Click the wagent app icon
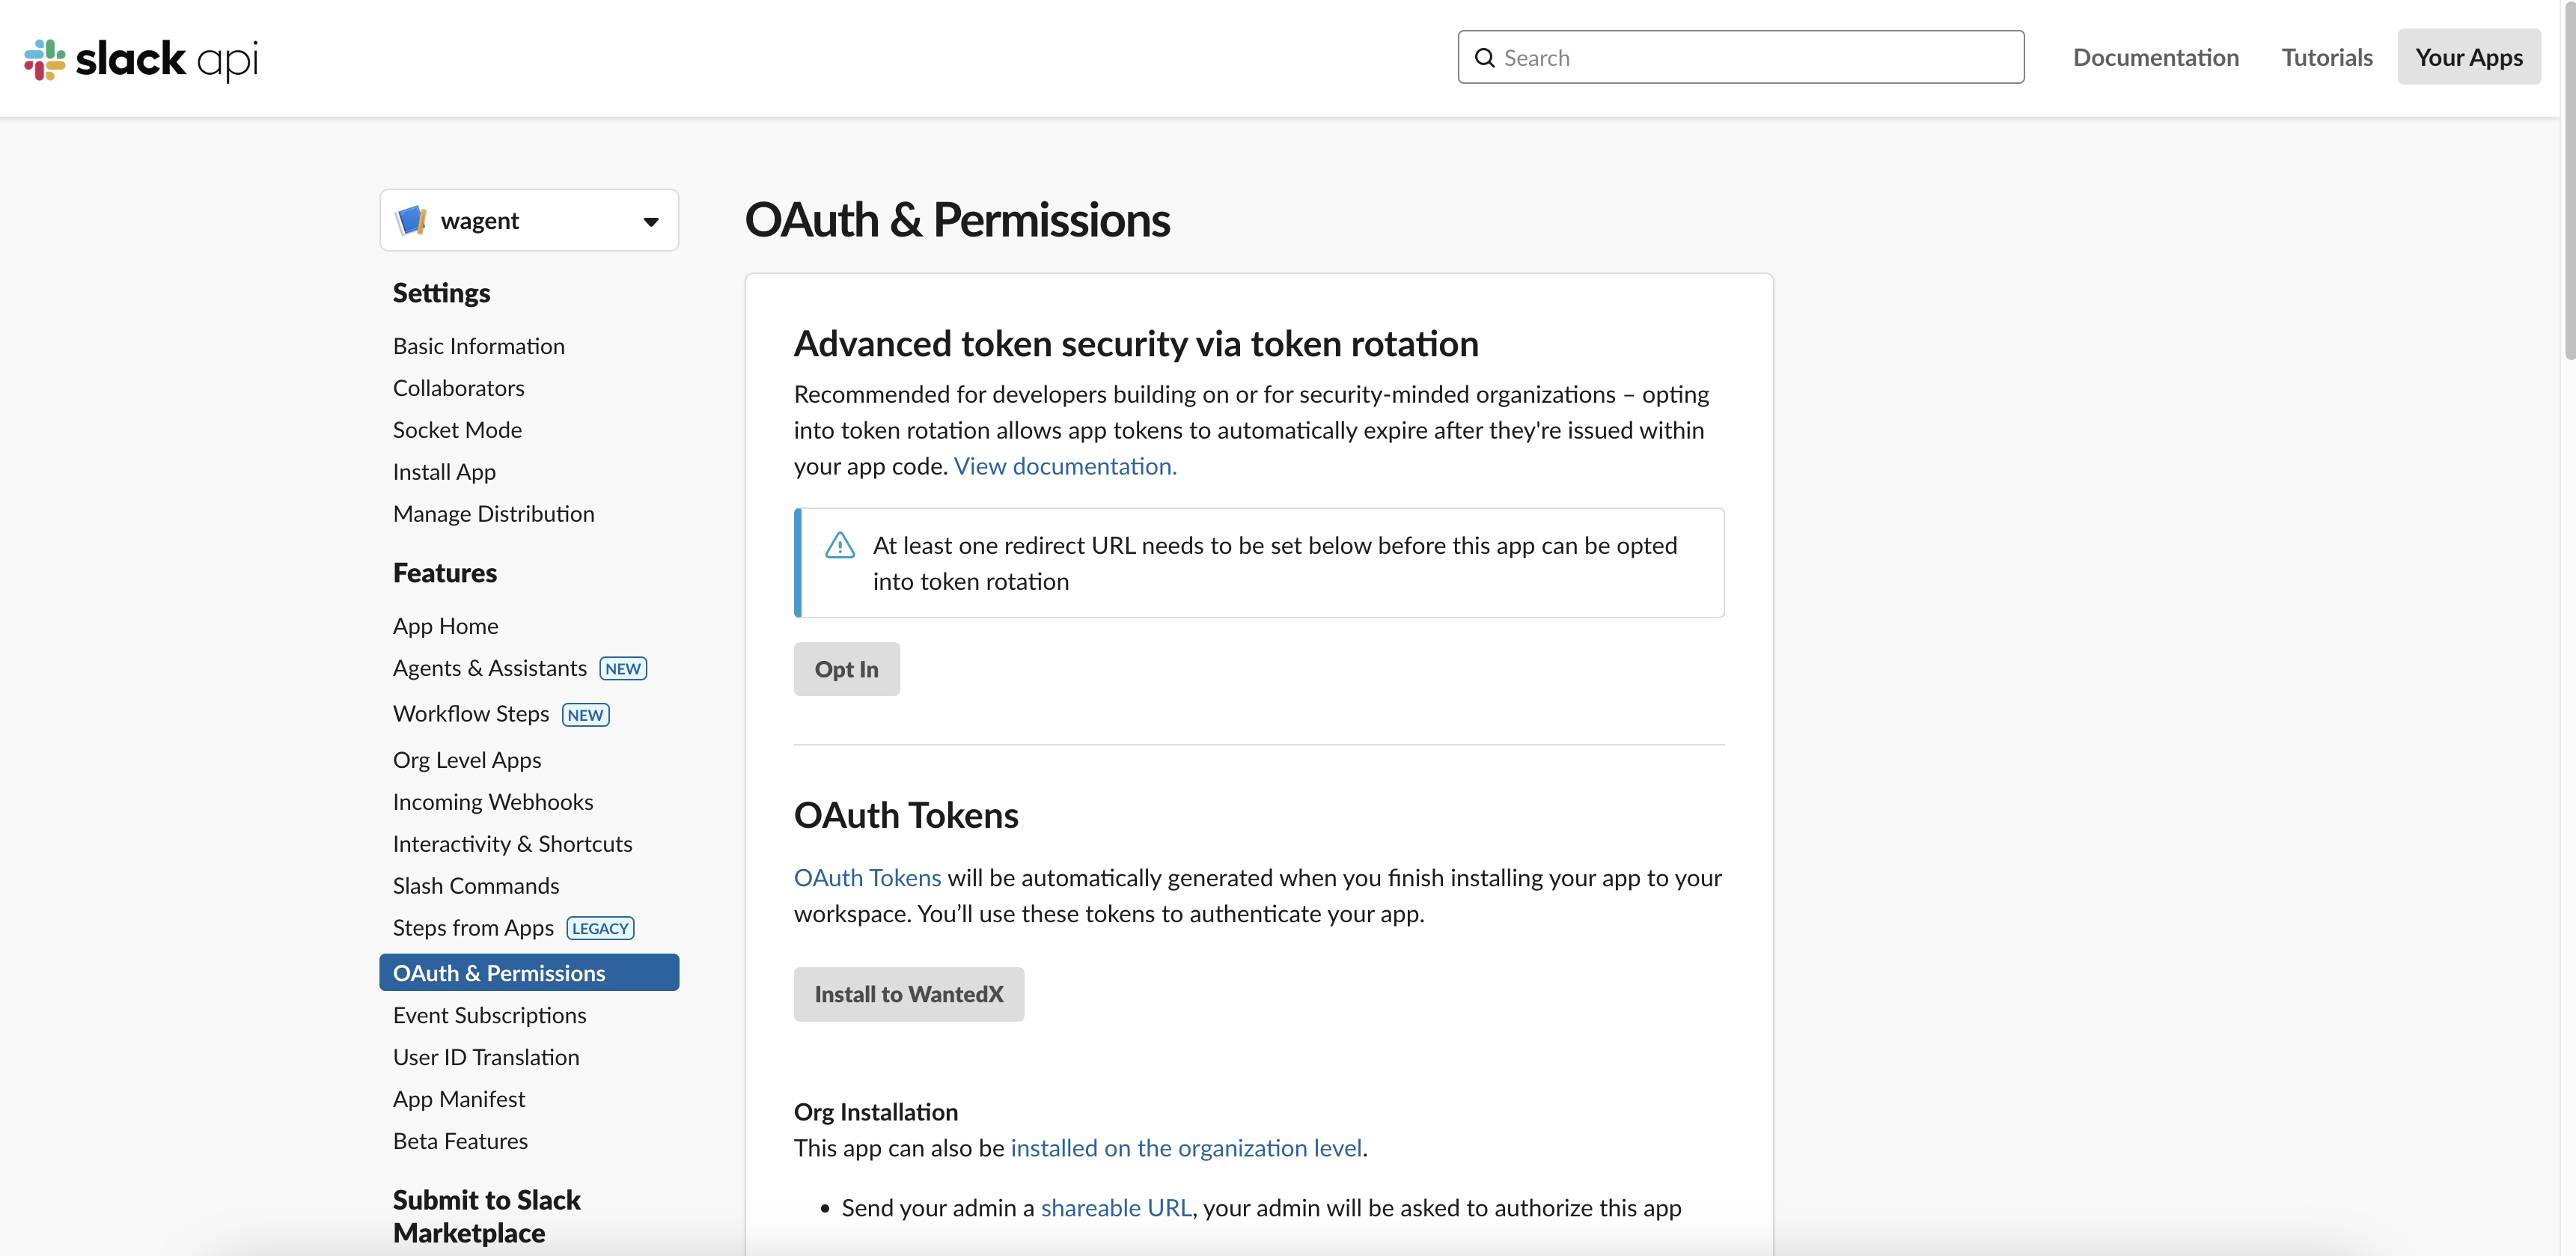The height and width of the screenshot is (1256, 2576). 412,220
